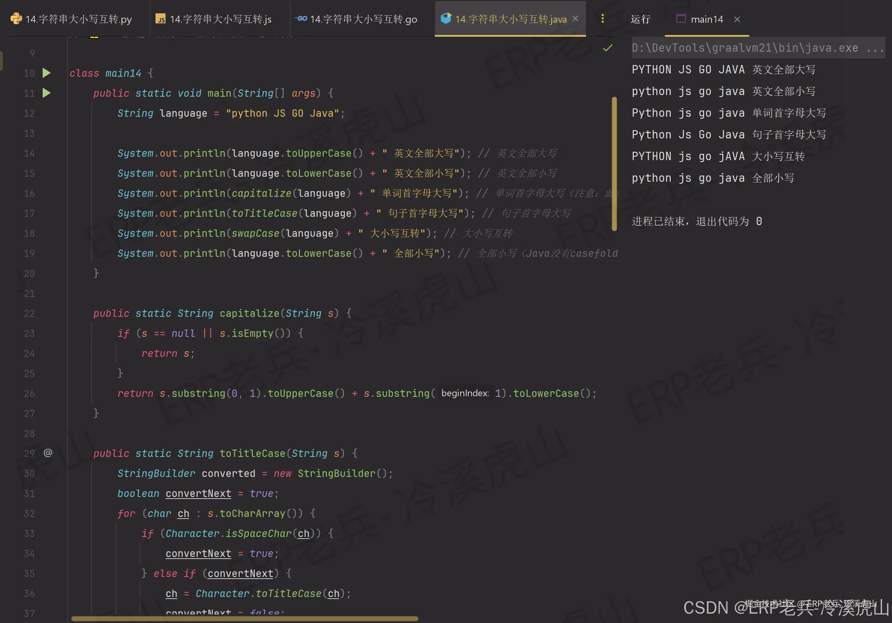The height and width of the screenshot is (623, 892).
Task: Click the Python file icon on first tab
Action: (x=16, y=19)
